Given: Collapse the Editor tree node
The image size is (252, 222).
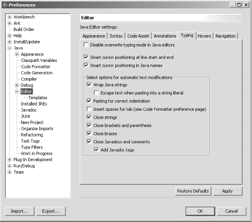Looking at the screenshot, I should 17,91.
